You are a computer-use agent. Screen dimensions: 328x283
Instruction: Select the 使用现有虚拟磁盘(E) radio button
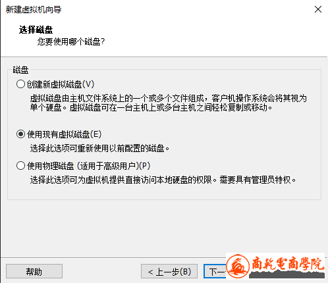(20, 134)
